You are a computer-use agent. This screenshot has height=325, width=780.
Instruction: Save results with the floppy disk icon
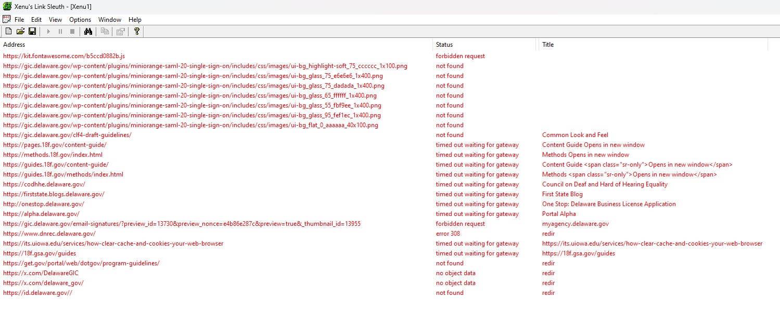click(x=32, y=32)
